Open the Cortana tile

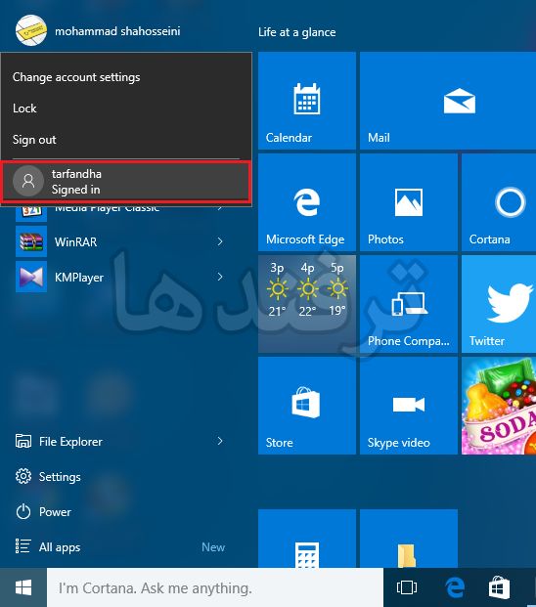click(x=499, y=202)
